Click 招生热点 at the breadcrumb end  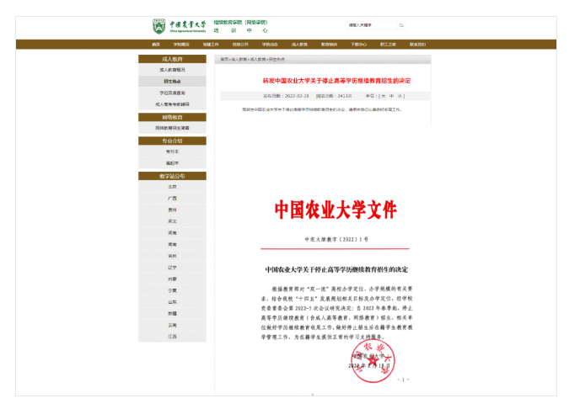click(x=277, y=60)
